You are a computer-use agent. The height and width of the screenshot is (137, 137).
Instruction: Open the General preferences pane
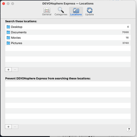coord(47,12)
